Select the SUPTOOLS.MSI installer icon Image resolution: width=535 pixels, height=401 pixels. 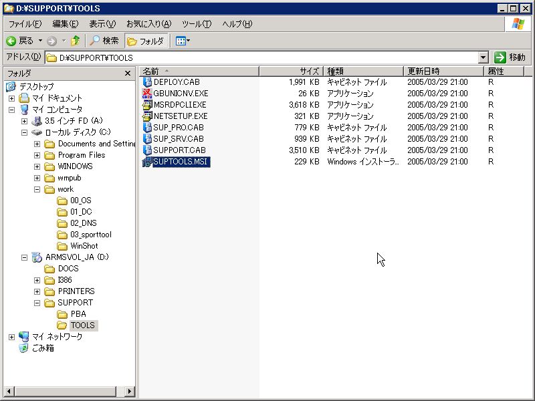point(147,162)
